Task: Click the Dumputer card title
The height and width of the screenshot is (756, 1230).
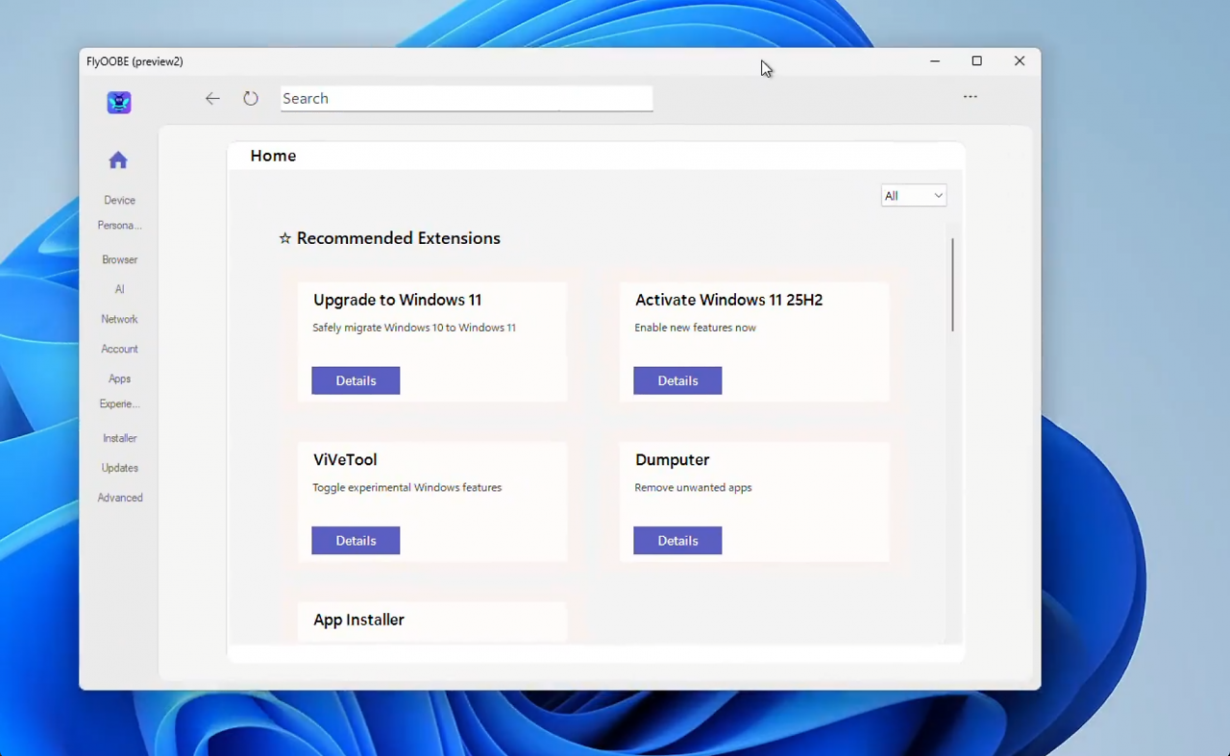Action: pos(672,460)
